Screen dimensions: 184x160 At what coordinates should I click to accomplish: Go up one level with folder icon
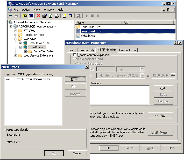[x=25, y=16]
